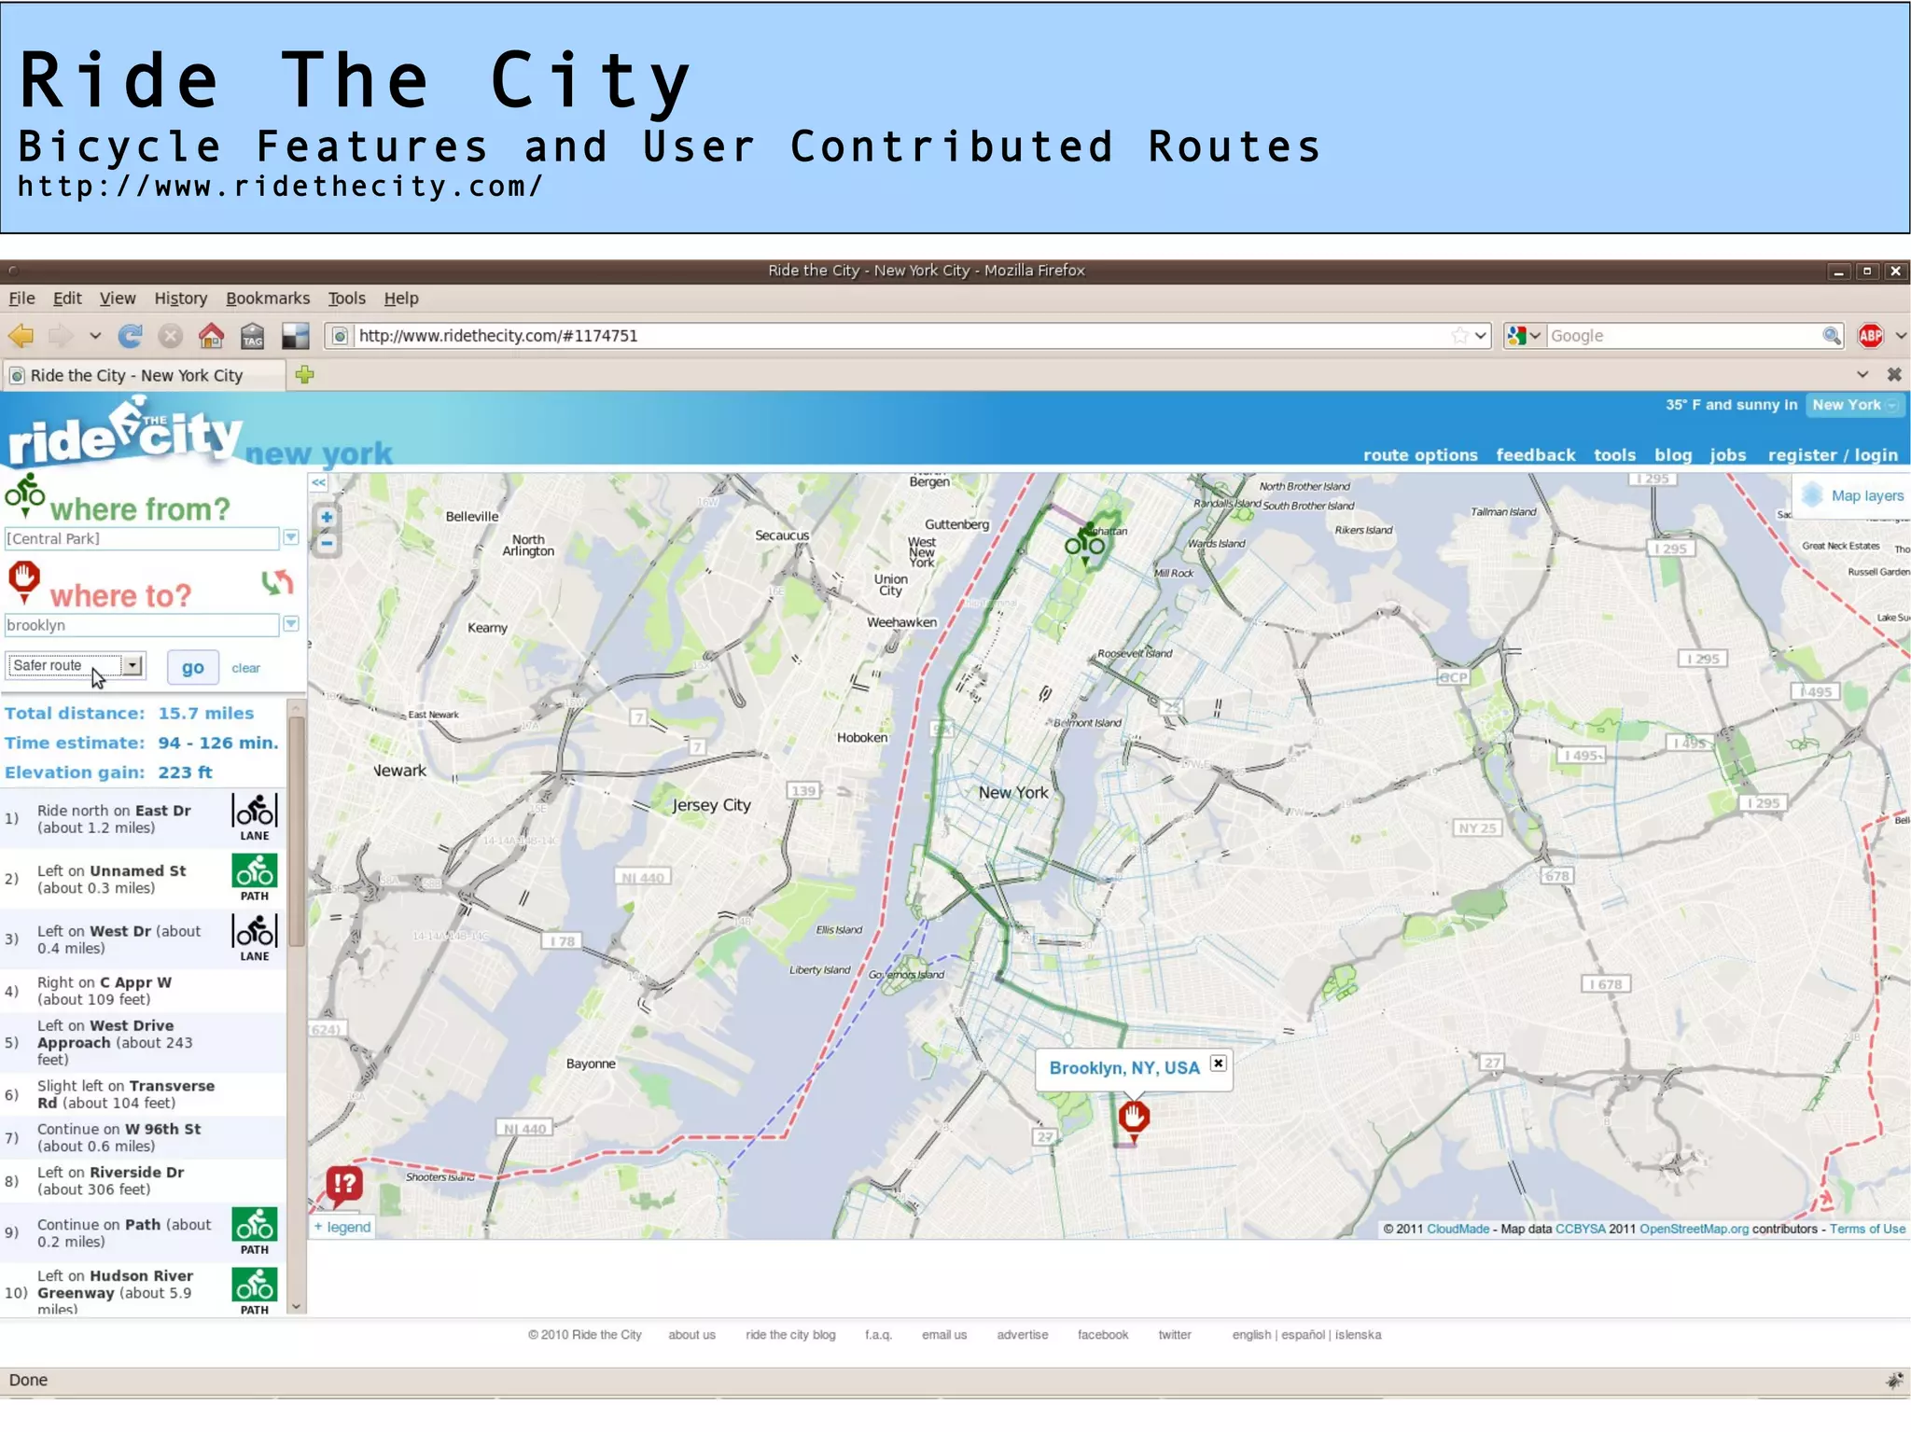
Task: Click the bookmark star in address bar
Action: 1459,336
